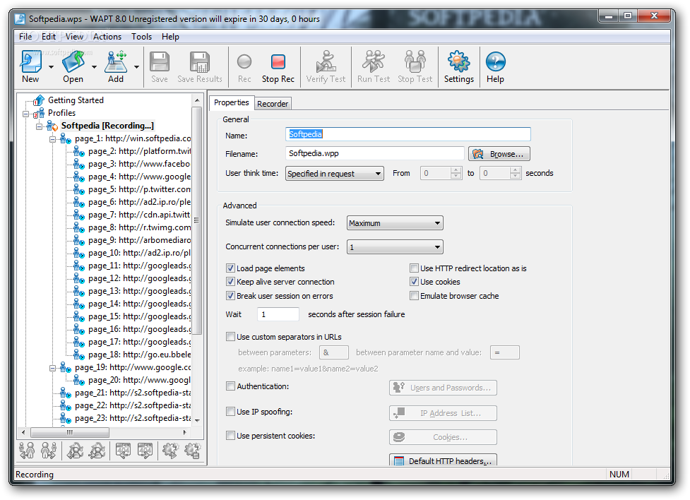The width and height of the screenshot is (690, 500).
Task: Click the page_1 request icon in tree
Action: [66, 138]
